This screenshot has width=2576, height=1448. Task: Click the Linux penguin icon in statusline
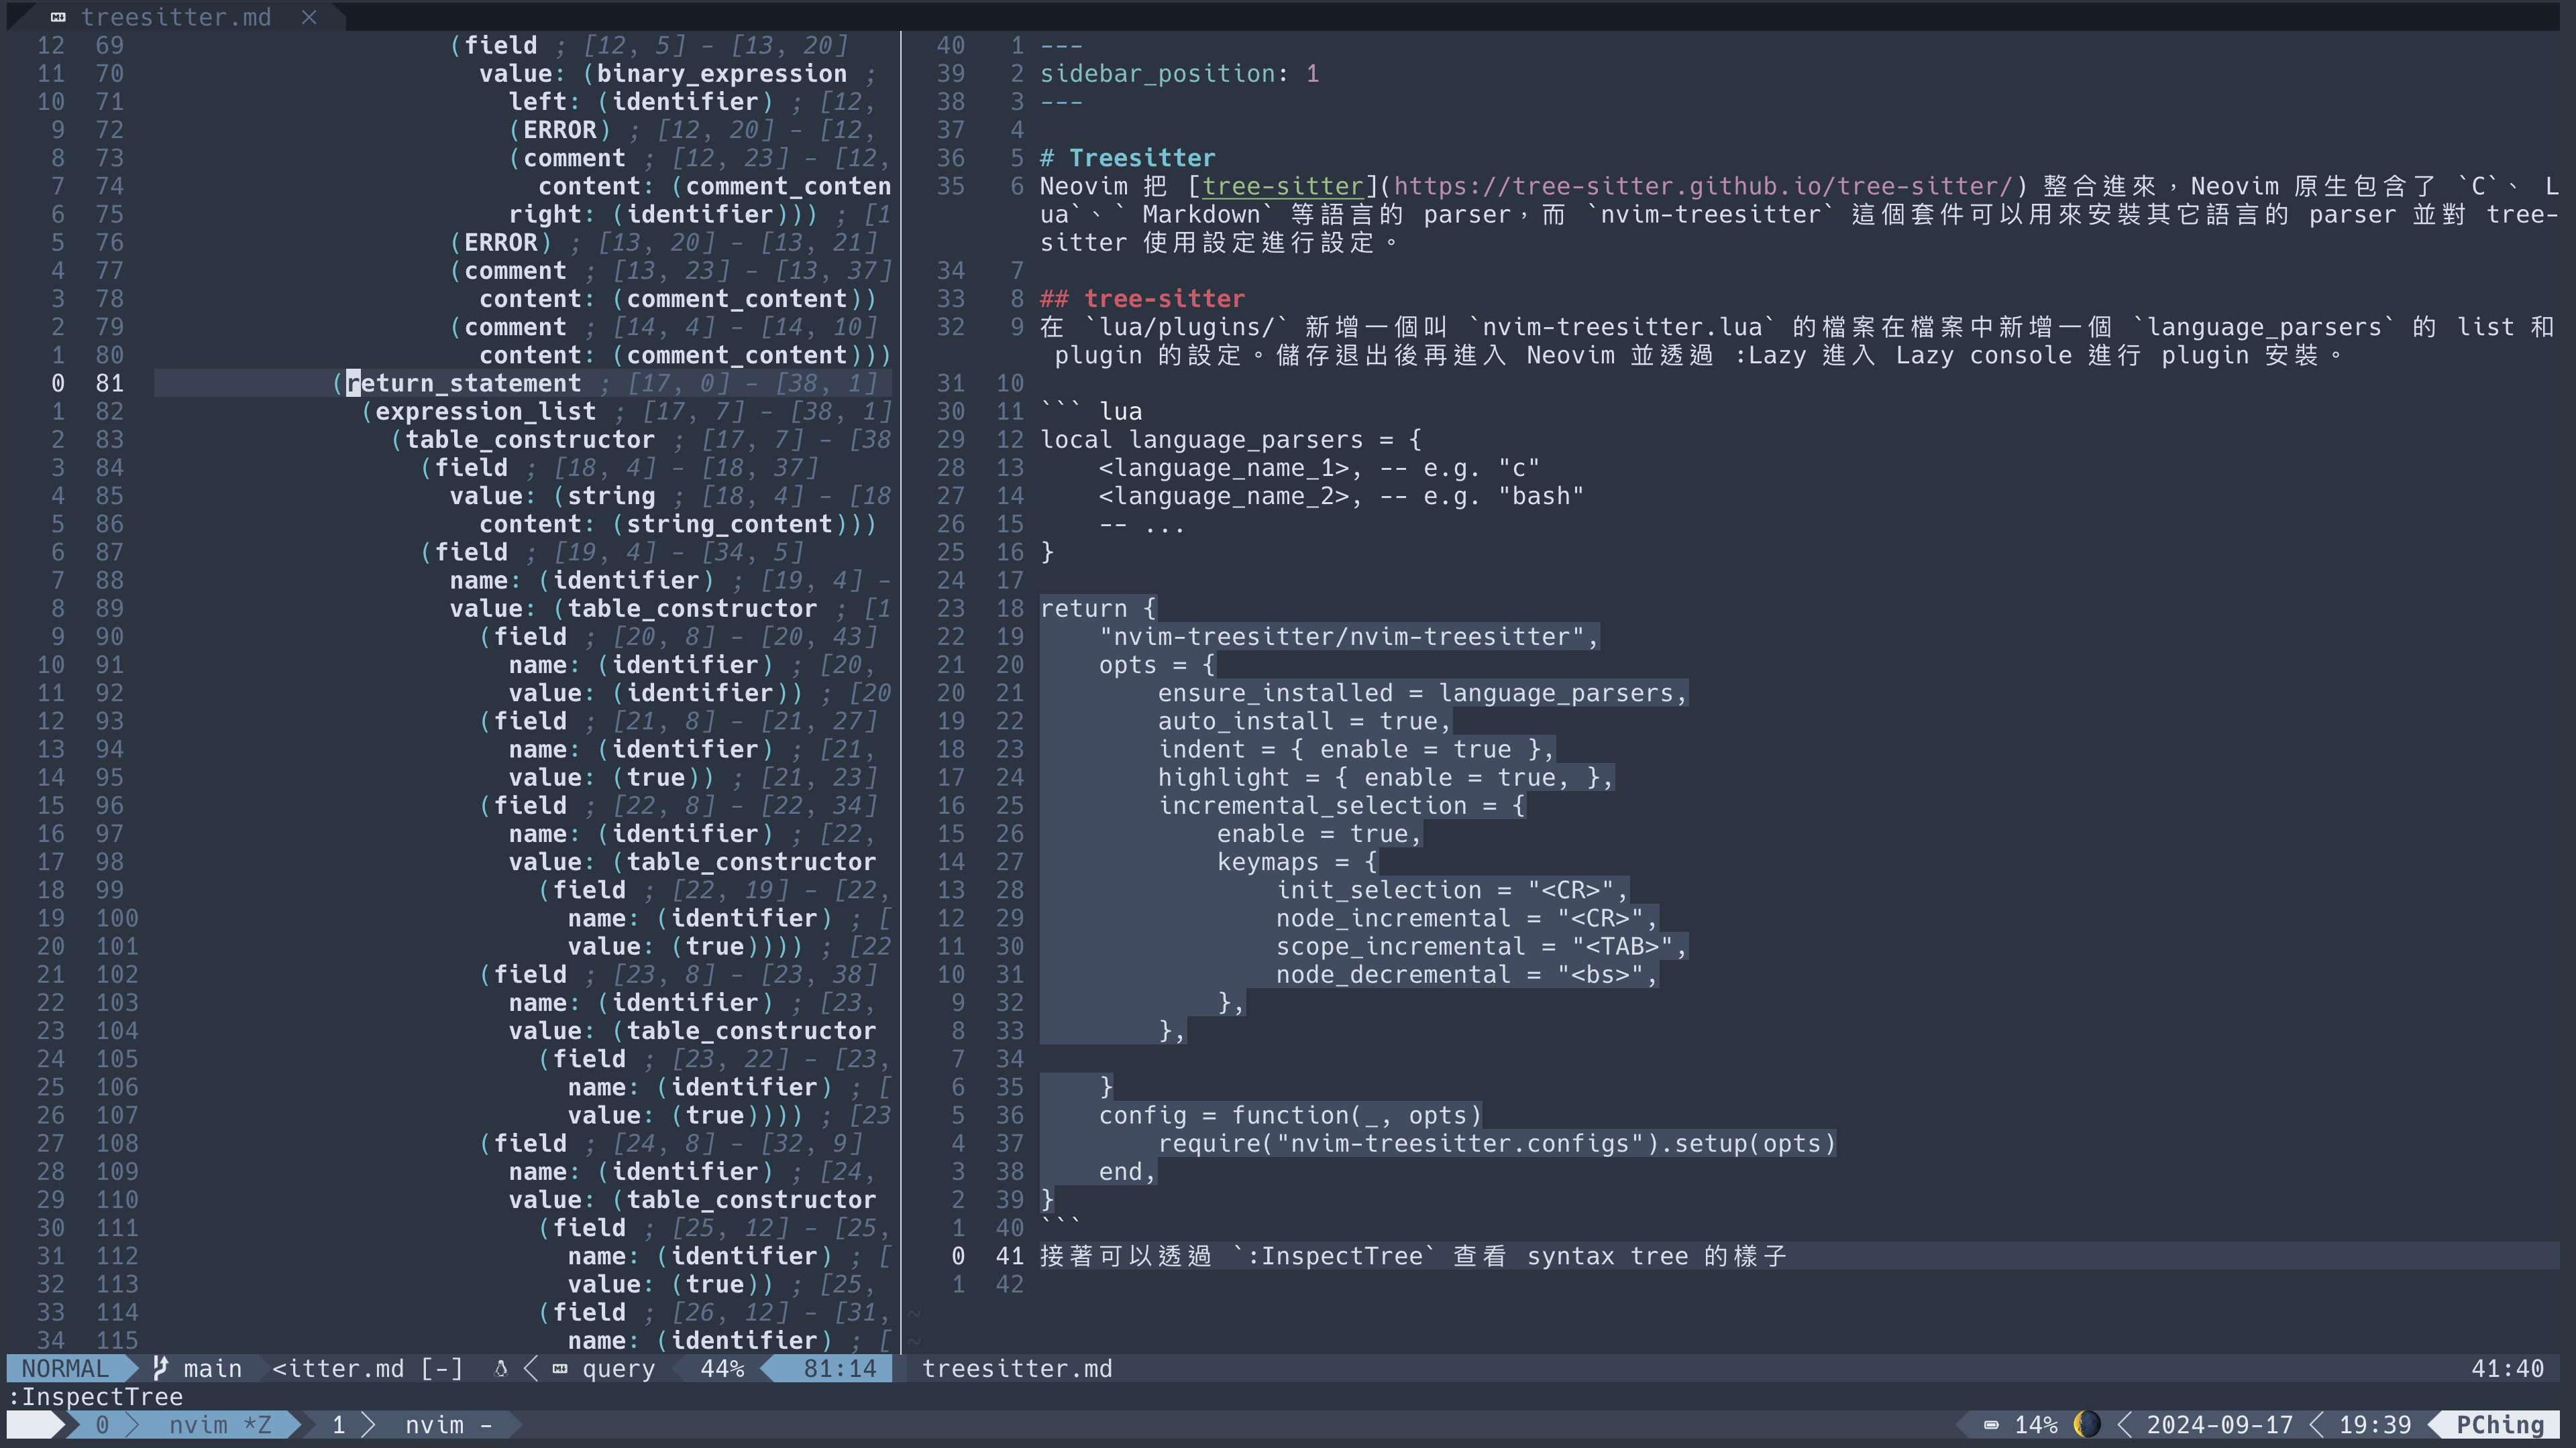point(500,1368)
